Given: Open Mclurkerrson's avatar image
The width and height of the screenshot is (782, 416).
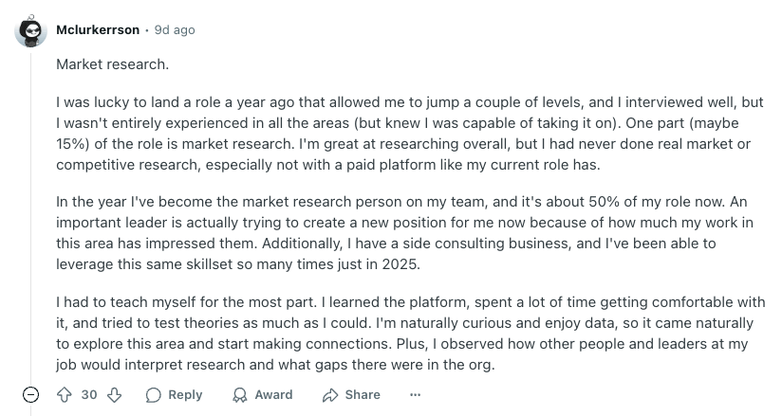Looking at the screenshot, I should pyautogui.click(x=31, y=31).
